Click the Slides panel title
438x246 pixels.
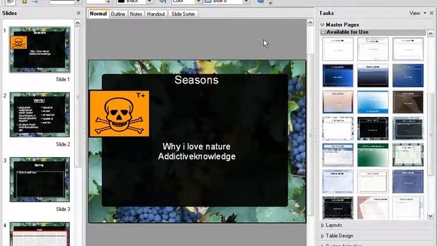(10, 13)
